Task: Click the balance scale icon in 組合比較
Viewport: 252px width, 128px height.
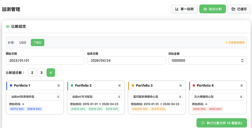Action: [x=205, y=9]
